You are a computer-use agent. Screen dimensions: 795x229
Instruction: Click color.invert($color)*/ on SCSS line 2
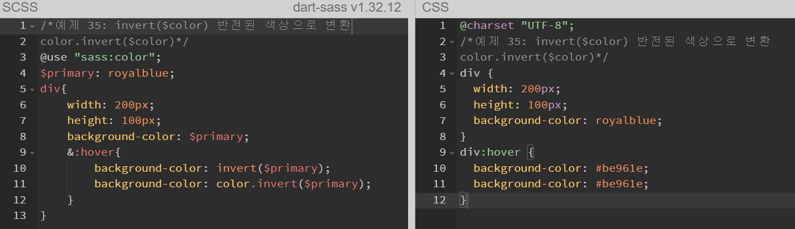(114, 42)
